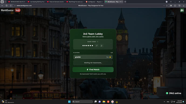Open the yellow-bars app taskbar icon

117,102
